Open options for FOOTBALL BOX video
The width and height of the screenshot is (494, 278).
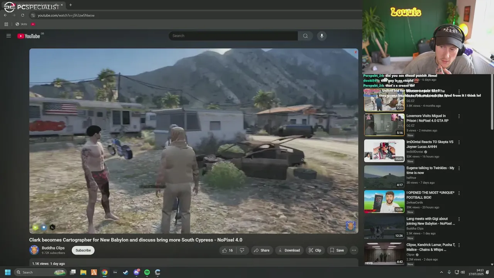(x=459, y=193)
